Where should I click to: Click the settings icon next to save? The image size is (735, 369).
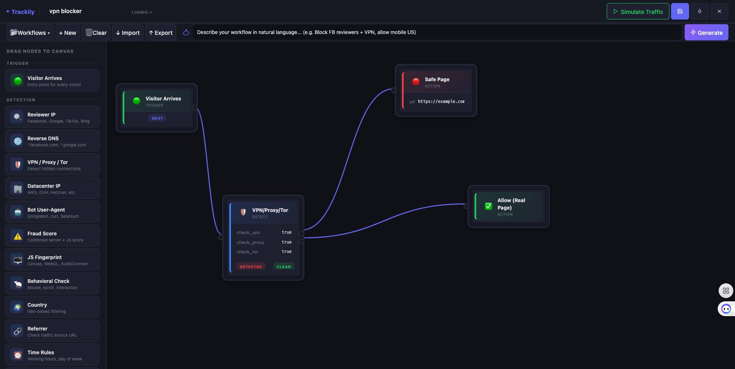click(700, 11)
